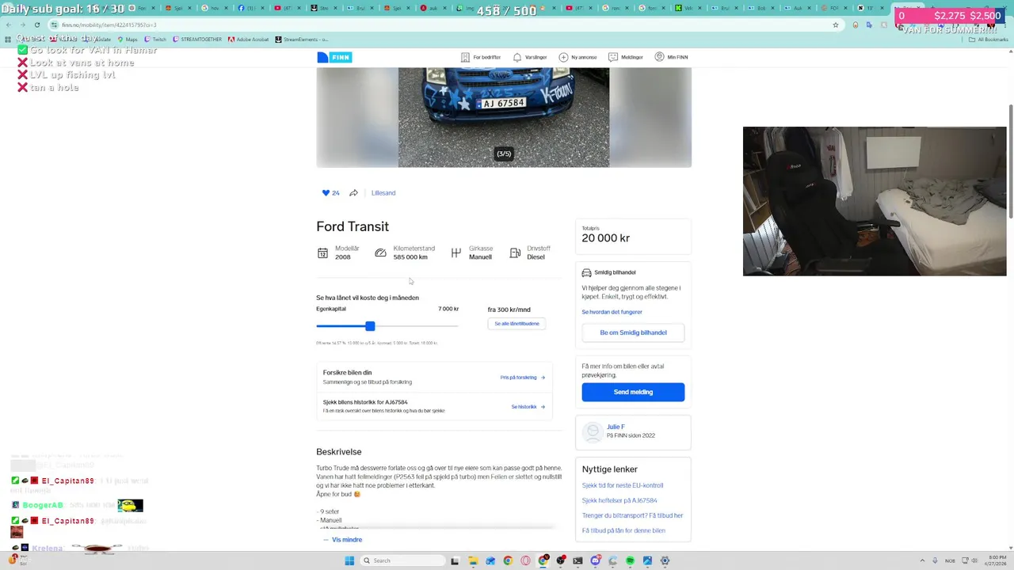Click the share arrow icon
This screenshot has height=570, width=1014.
[x=353, y=193]
